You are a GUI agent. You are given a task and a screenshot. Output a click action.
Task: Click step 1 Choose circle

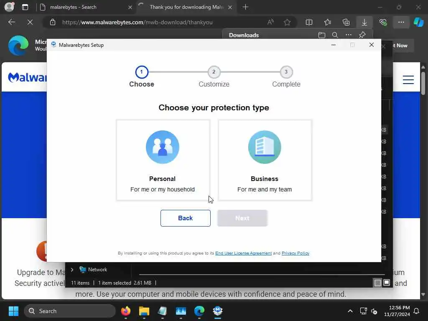(x=142, y=72)
